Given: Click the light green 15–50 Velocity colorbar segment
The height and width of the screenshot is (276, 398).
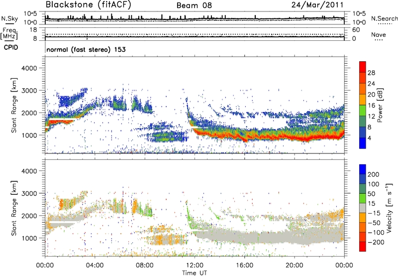Looking at the screenshot, I should [x=363, y=198].
